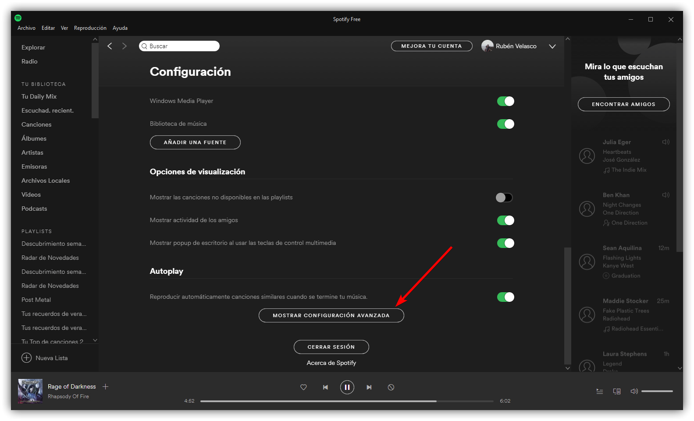Open the Graduation album link
Screen dimensions: 694x421
pyautogui.click(x=626, y=276)
